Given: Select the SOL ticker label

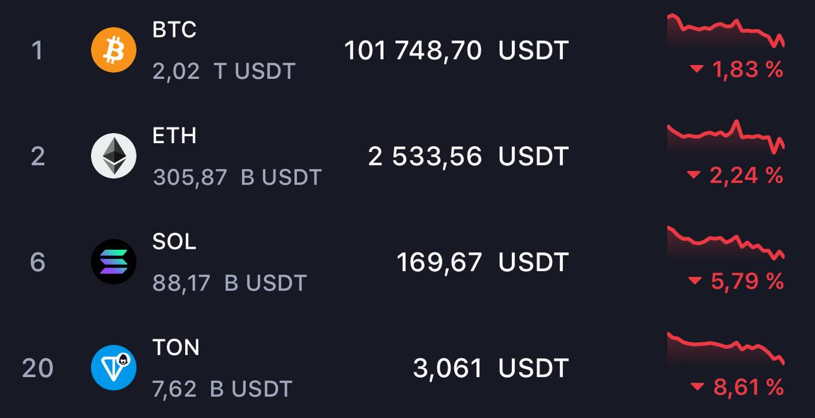Looking at the screenshot, I should coord(174,241).
